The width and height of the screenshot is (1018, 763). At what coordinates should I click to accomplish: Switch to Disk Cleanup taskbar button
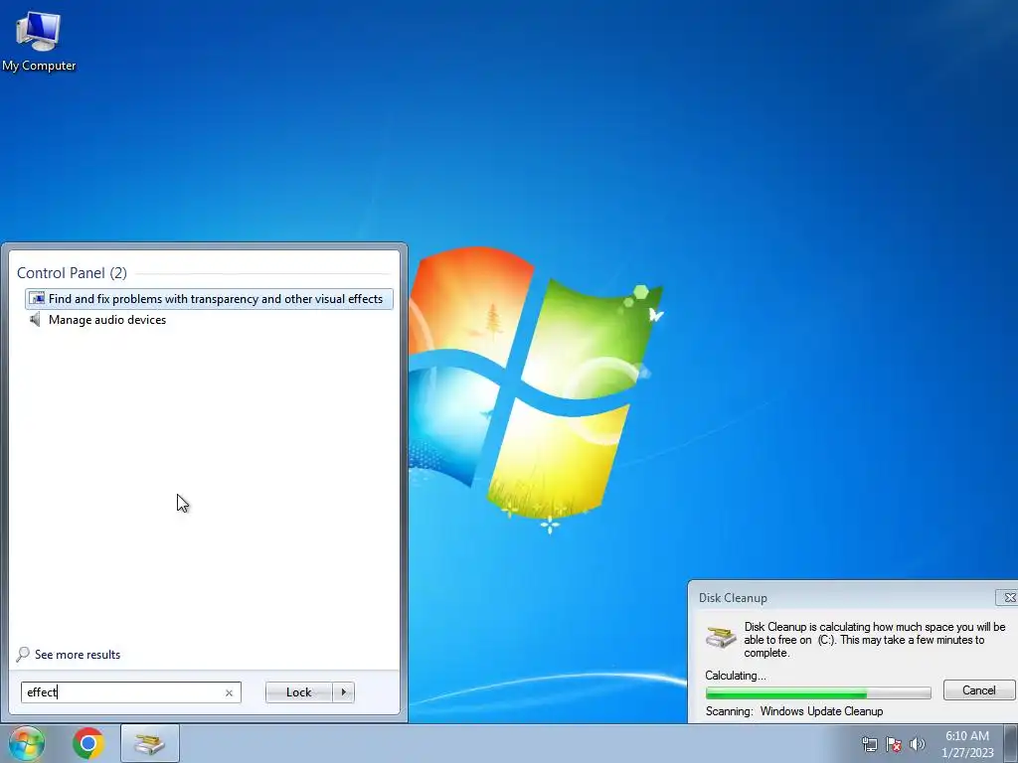(149, 743)
